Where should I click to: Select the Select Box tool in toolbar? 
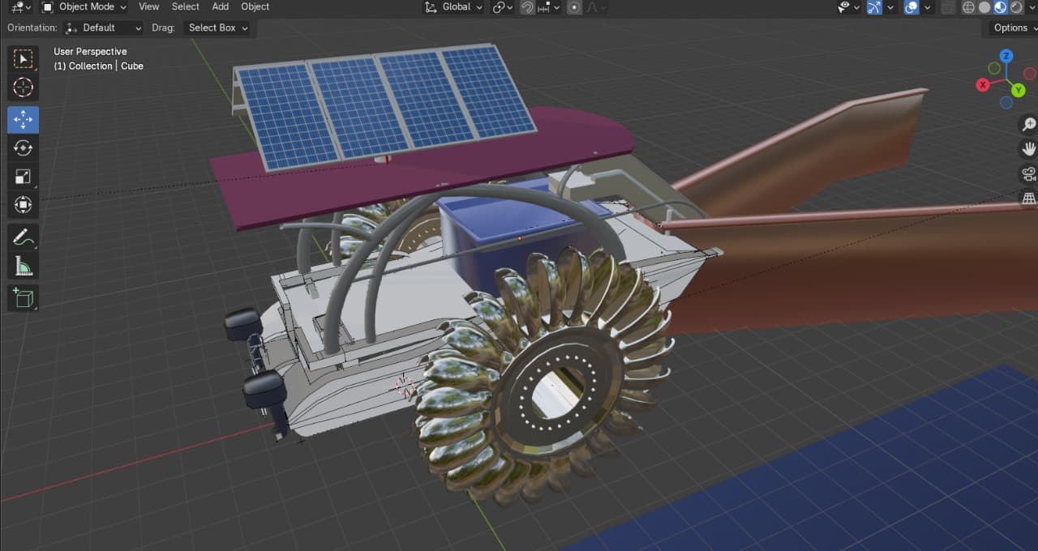click(x=23, y=59)
